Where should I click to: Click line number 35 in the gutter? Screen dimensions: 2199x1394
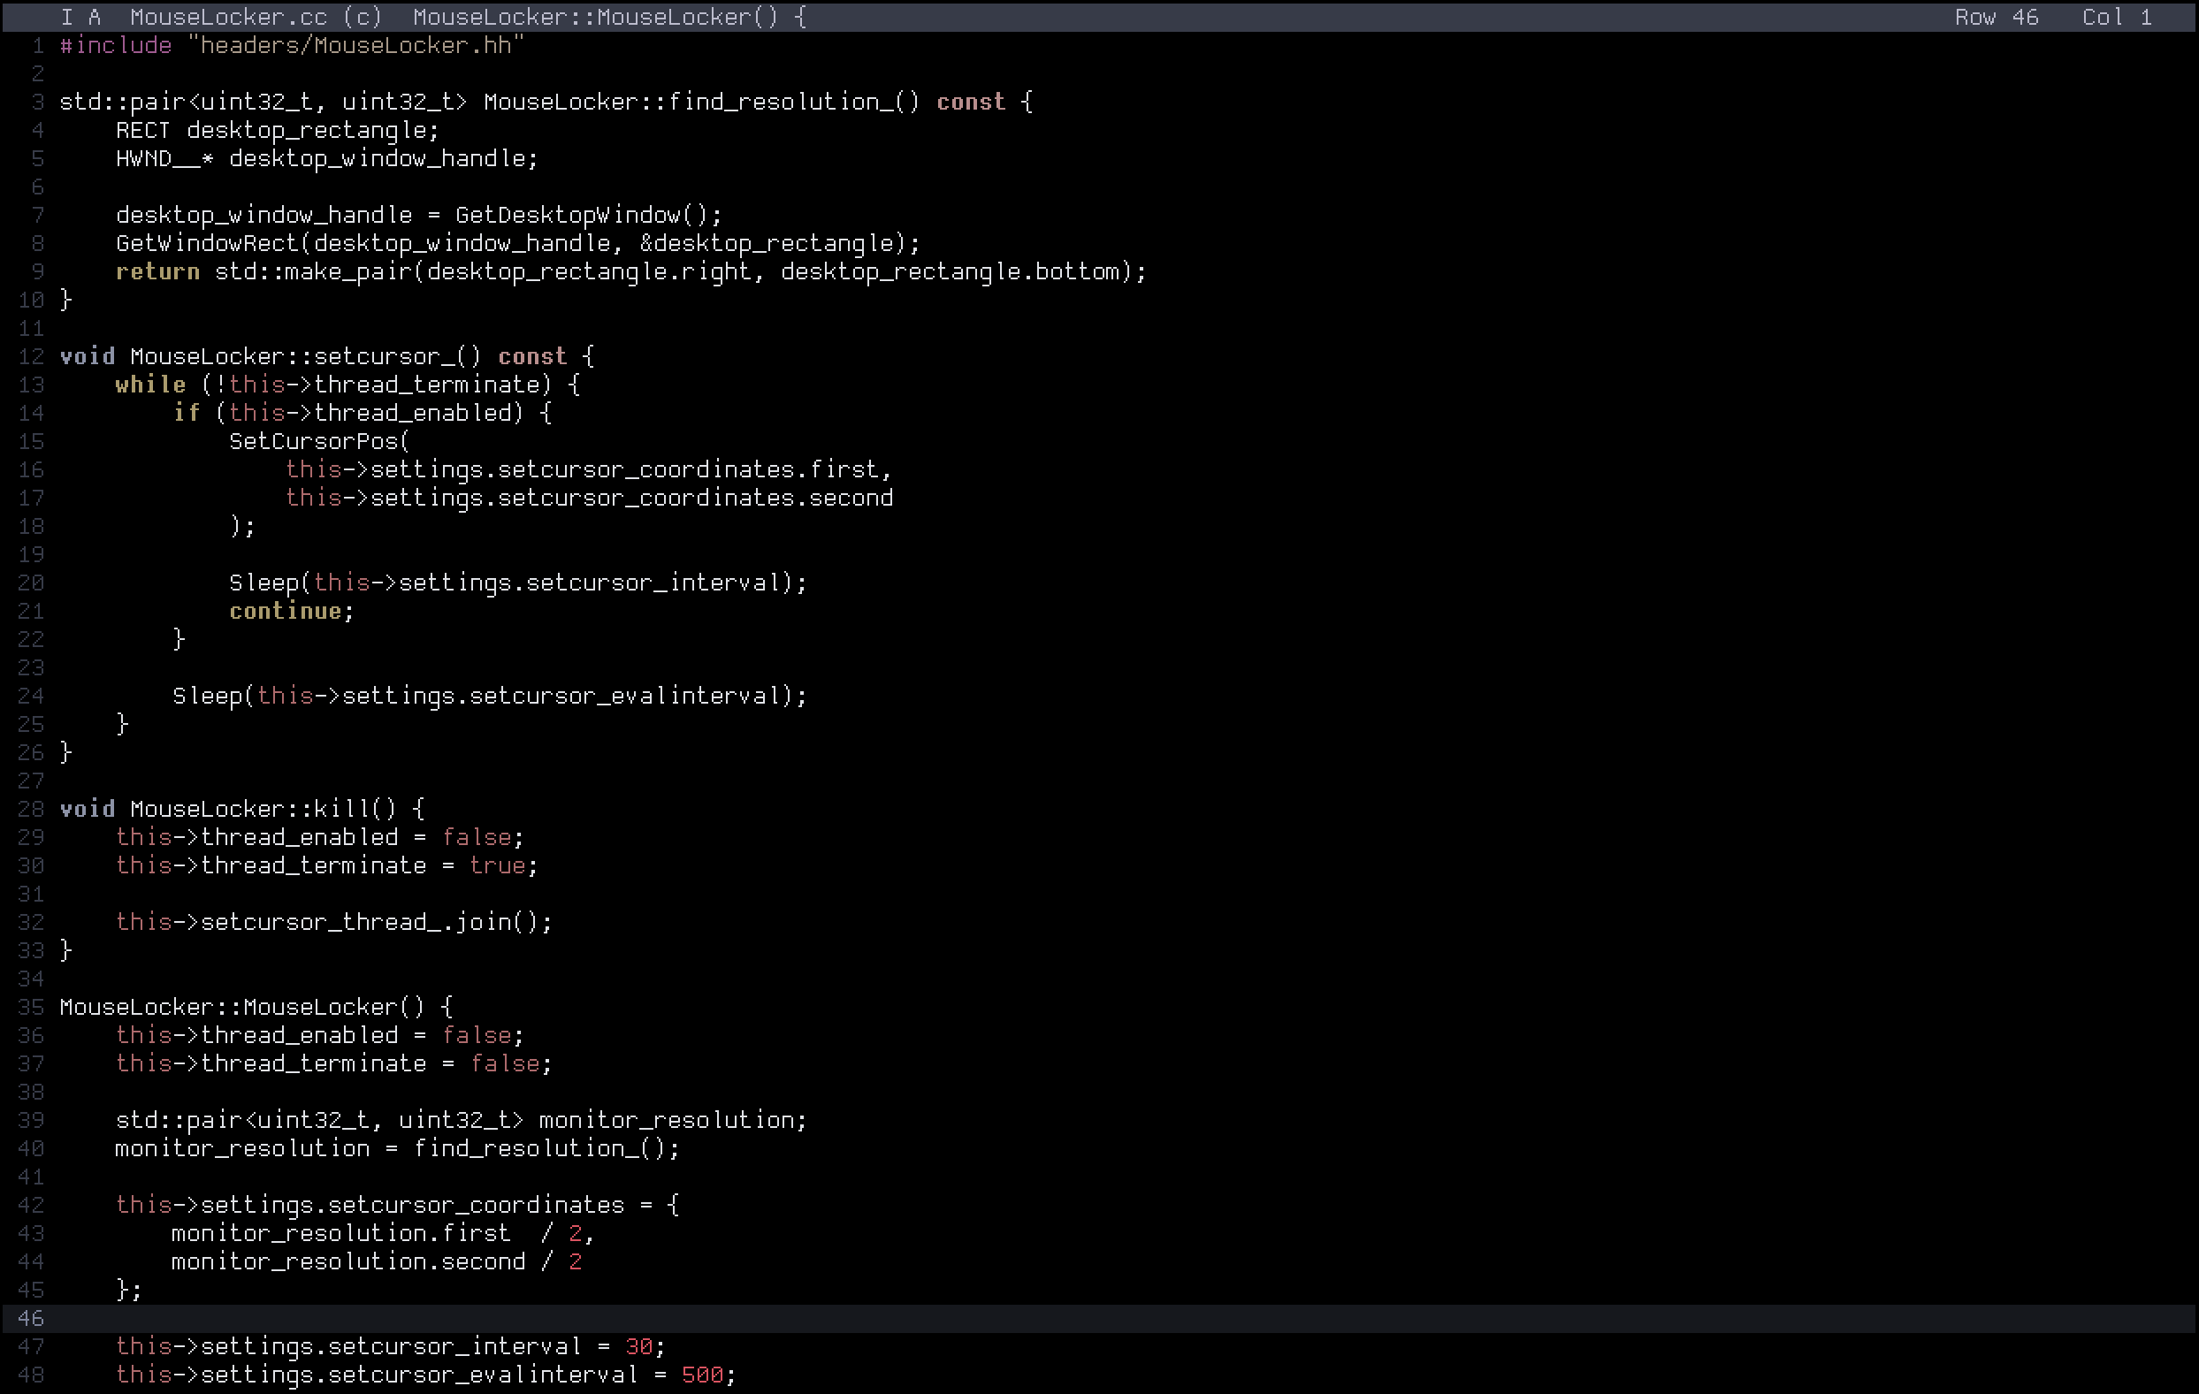click(x=31, y=1007)
